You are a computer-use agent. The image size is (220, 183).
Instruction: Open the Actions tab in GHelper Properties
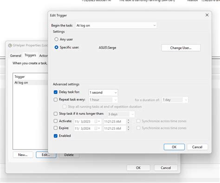point(43,56)
